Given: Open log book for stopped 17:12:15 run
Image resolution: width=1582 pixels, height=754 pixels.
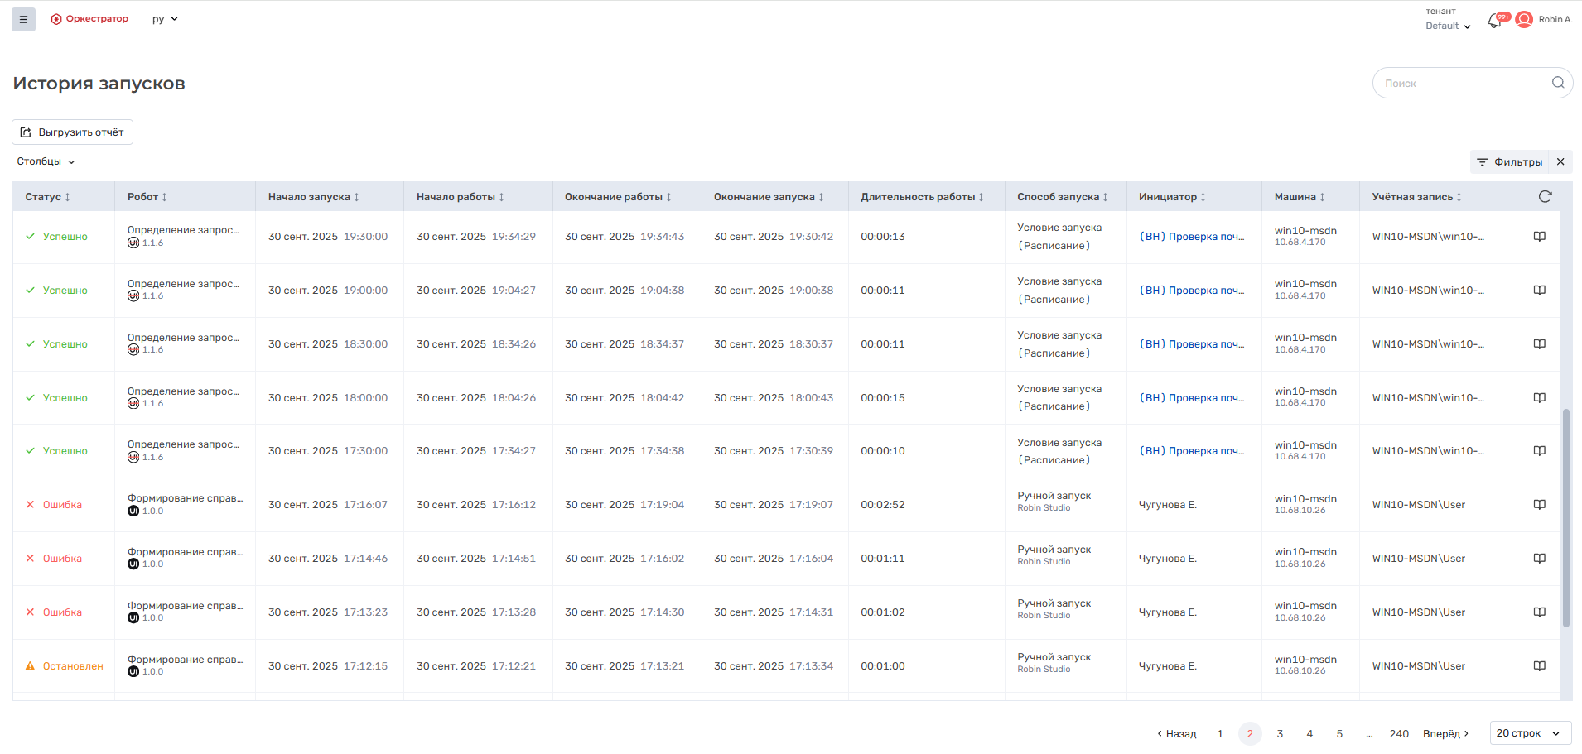Looking at the screenshot, I should click(1539, 666).
